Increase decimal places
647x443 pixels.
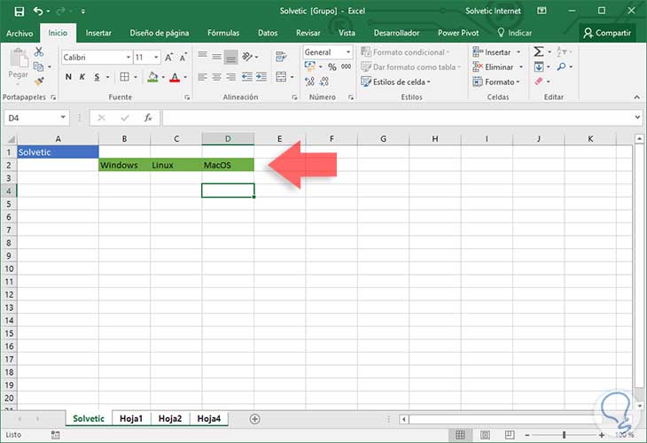click(309, 82)
